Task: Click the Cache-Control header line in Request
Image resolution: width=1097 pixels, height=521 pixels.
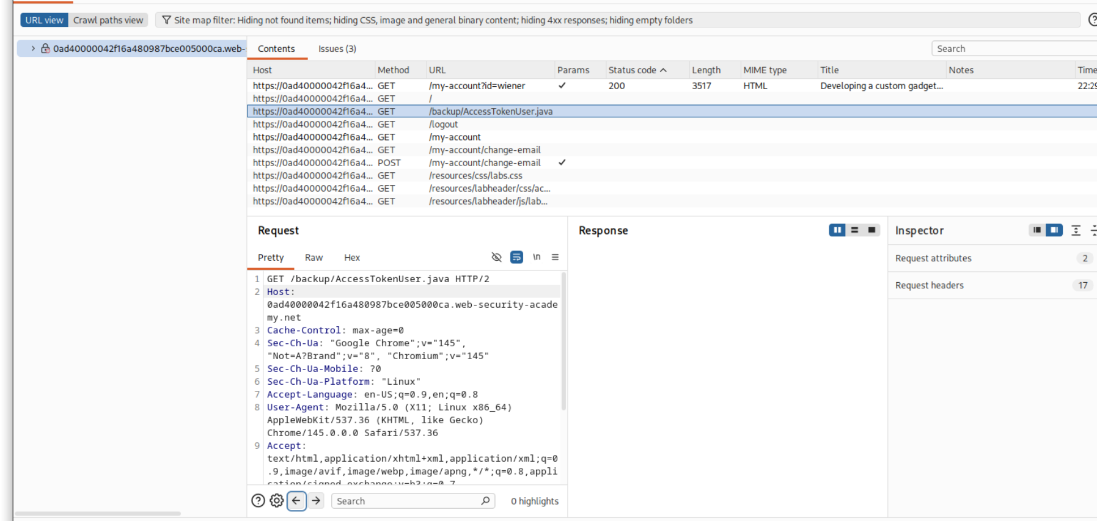Action: click(335, 330)
